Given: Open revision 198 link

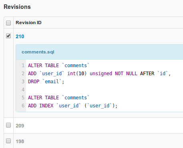Looking at the screenshot, I should point(20,142).
